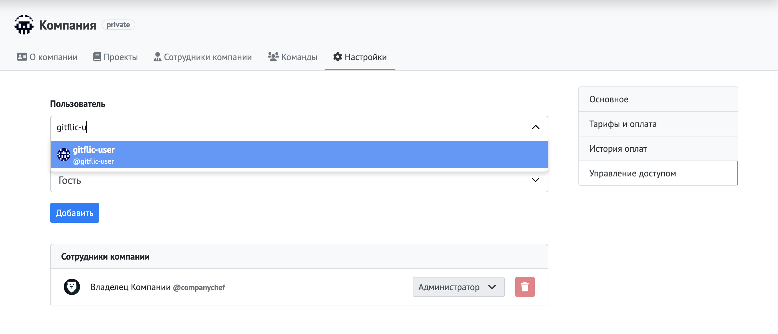The height and width of the screenshot is (334, 778).
Task: Select Управление доступом section
Action: click(x=658, y=173)
